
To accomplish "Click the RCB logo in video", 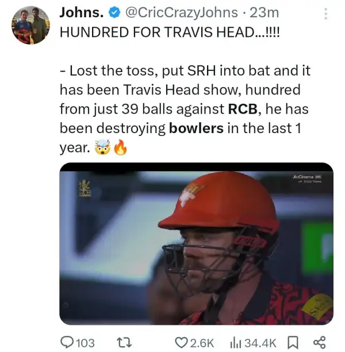I will click(85, 188).
